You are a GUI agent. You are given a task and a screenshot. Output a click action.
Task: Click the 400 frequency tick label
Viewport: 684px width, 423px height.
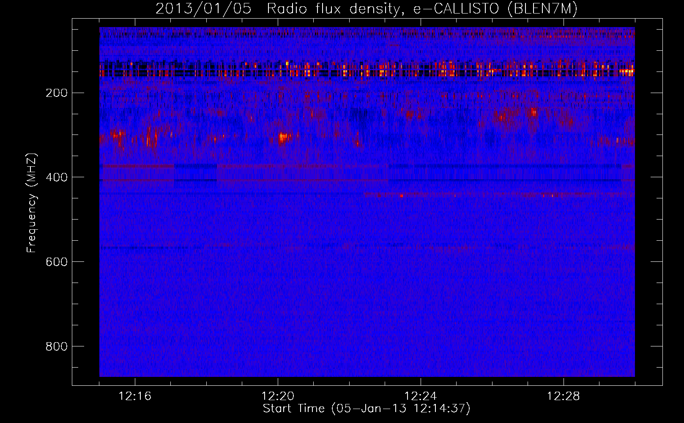click(x=56, y=177)
